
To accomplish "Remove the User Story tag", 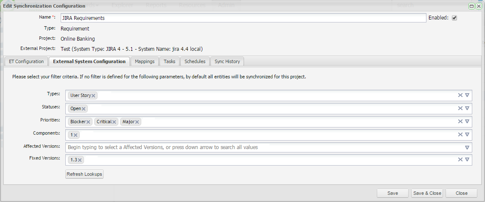I will [x=93, y=96].
